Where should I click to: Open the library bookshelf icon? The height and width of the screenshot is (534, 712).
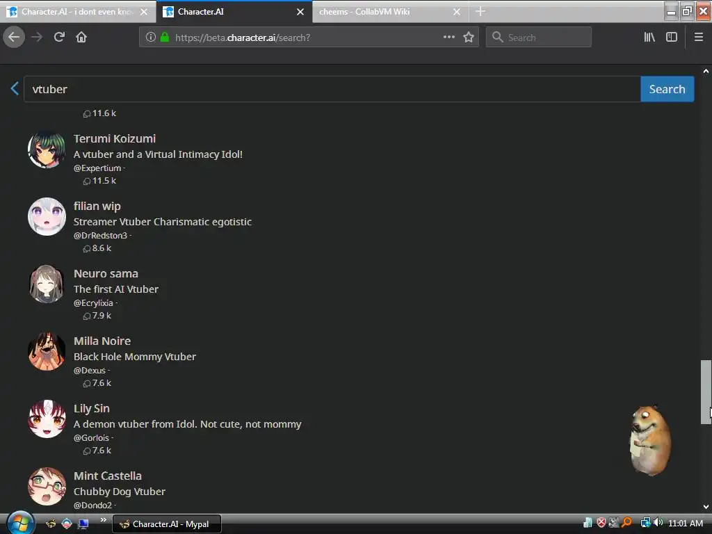point(649,37)
